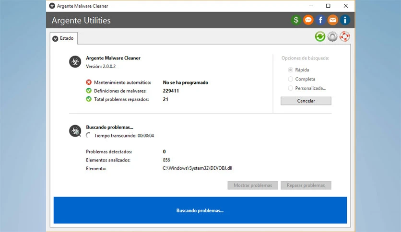Click the Problemas detectados label
Screen dimensions: 401x232
(109, 152)
